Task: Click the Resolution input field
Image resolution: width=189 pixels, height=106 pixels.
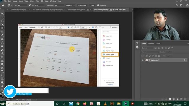Action: 59,5
